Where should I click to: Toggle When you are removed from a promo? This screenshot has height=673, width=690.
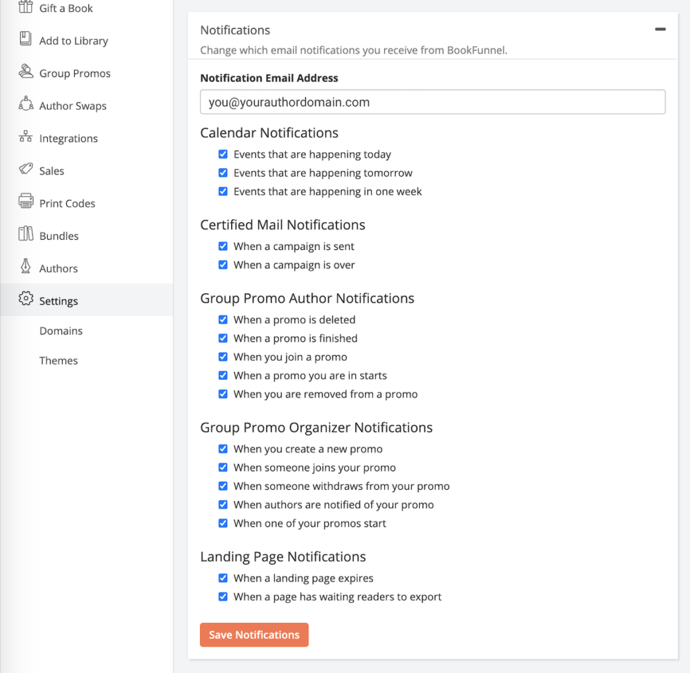click(x=223, y=393)
